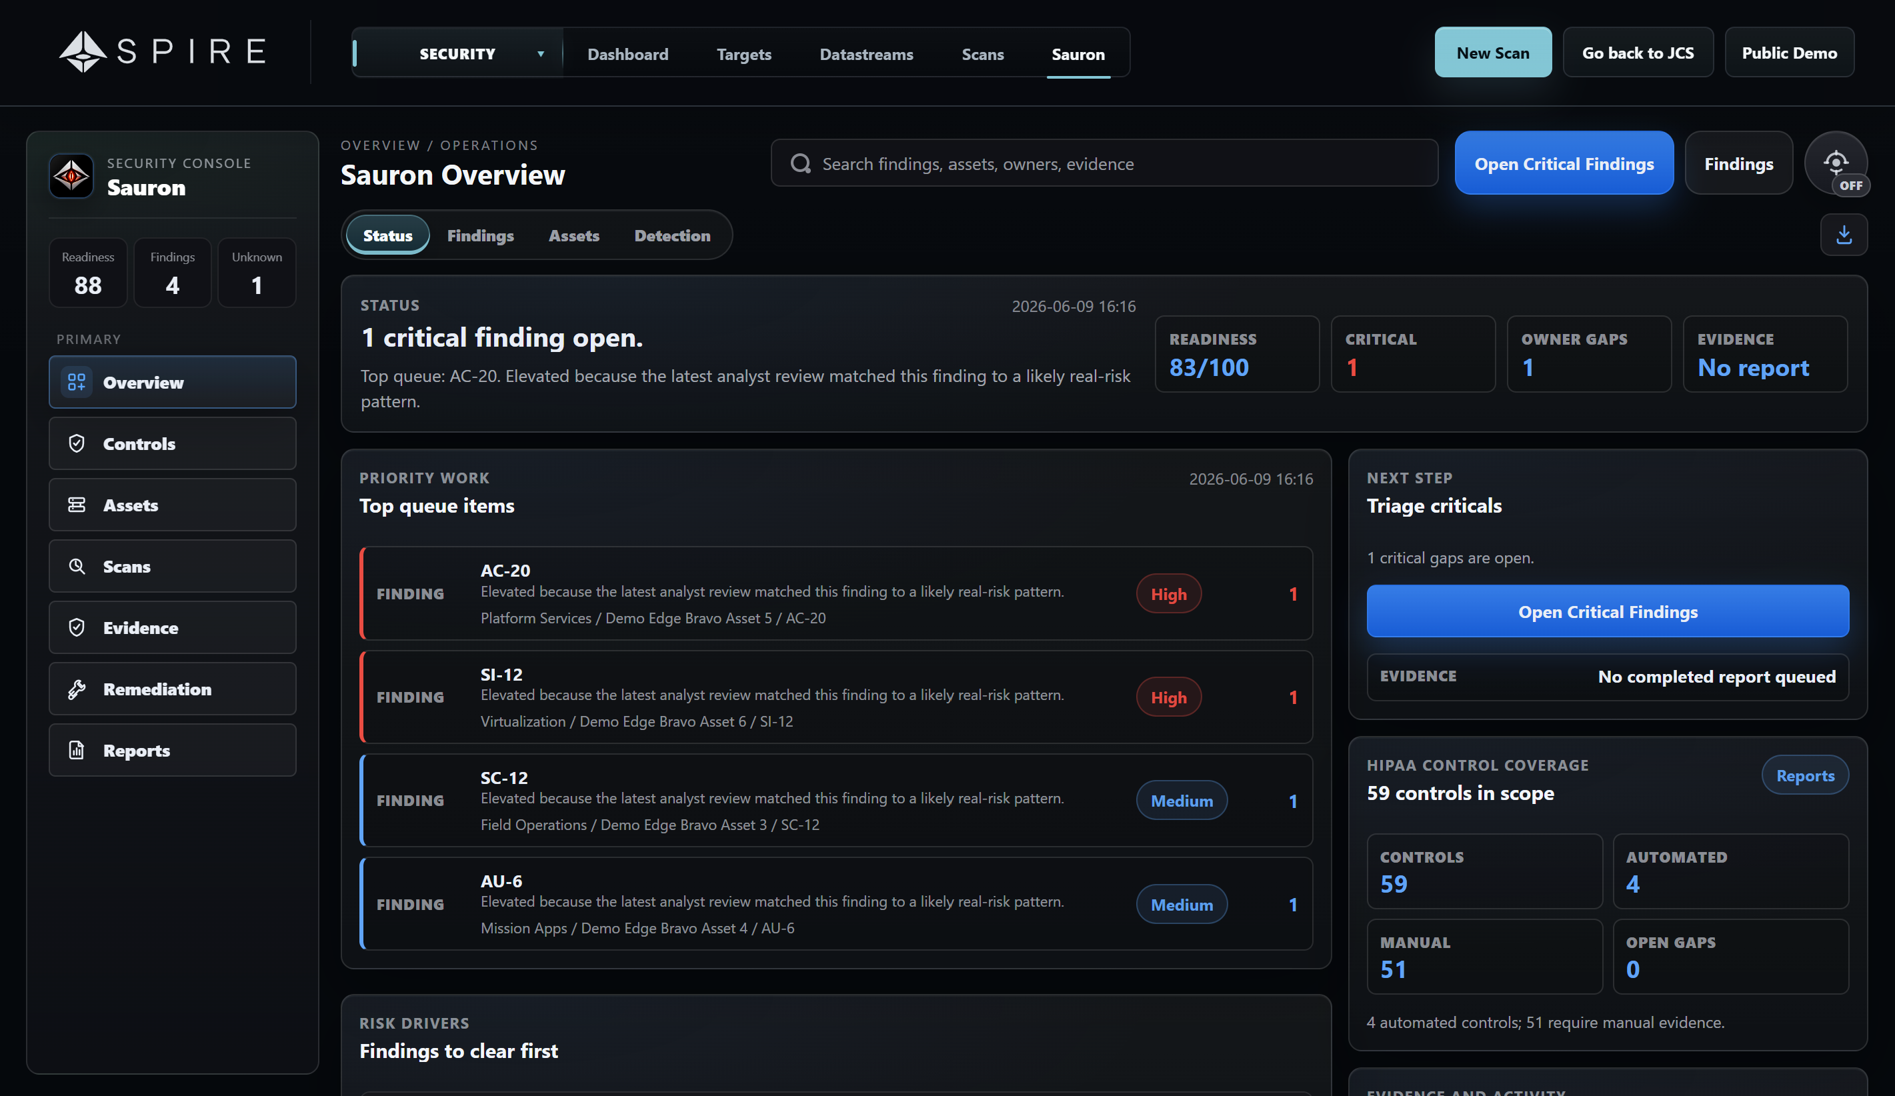Open Evidence in the sidebar
The width and height of the screenshot is (1895, 1096).
point(172,628)
